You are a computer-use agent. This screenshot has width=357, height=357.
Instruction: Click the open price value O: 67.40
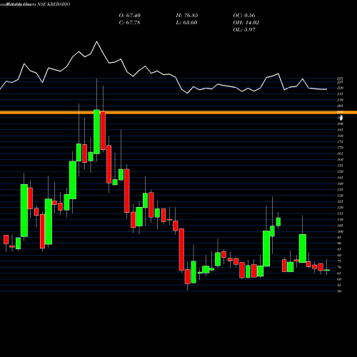(x=129, y=16)
